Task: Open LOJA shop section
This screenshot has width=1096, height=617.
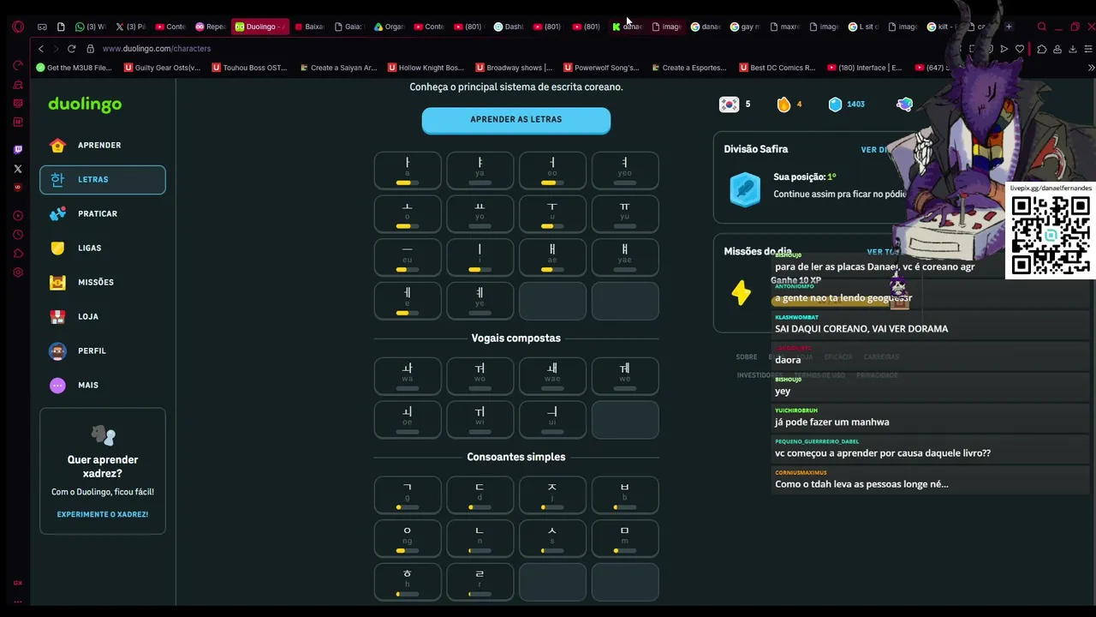Action: tap(103, 317)
